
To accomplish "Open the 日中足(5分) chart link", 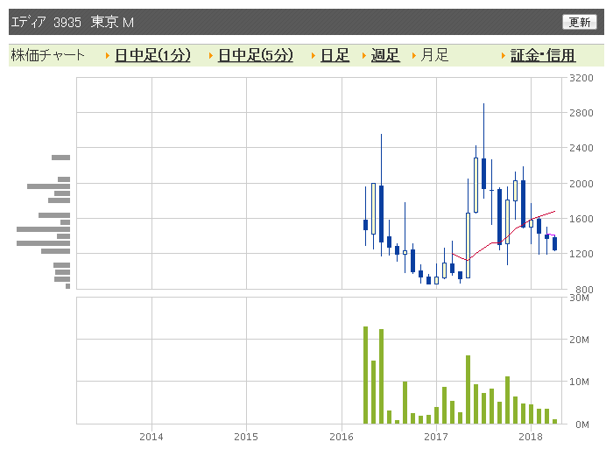I will coord(256,55).
